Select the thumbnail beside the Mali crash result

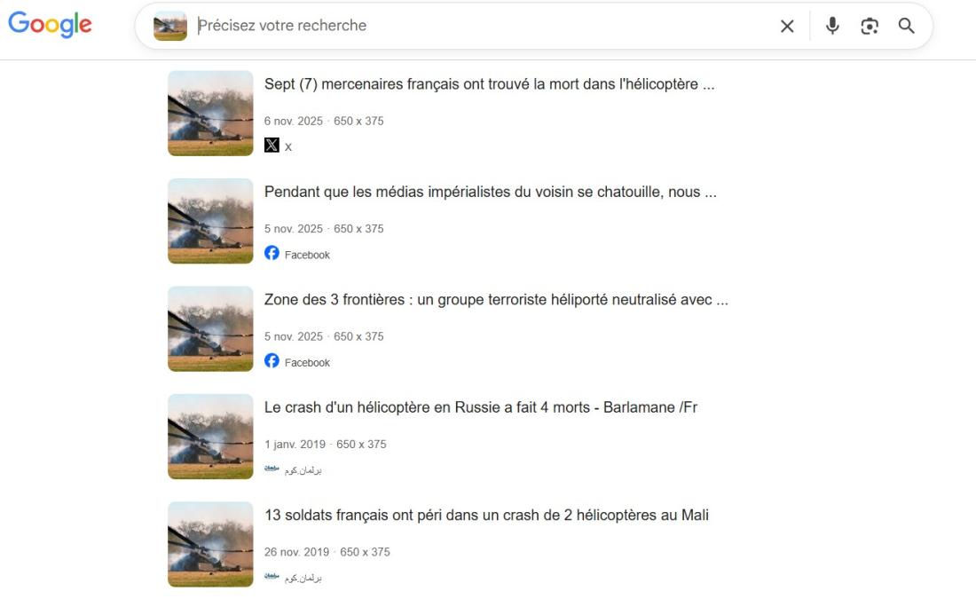point(210,544)
